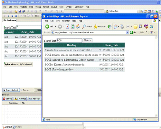The image size is (161, 129).
Task: Click the Save icon in Visual Studio toolbar
Action: tap(20, 11)
